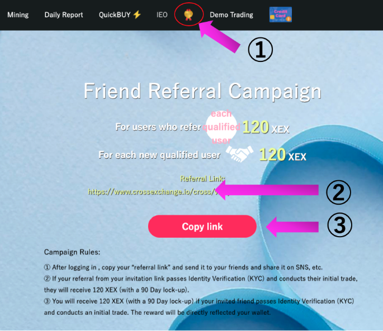Viewport: 383px width, 331px height.
Task: Click the Campaign Rules heading
Action: (72, 252)
